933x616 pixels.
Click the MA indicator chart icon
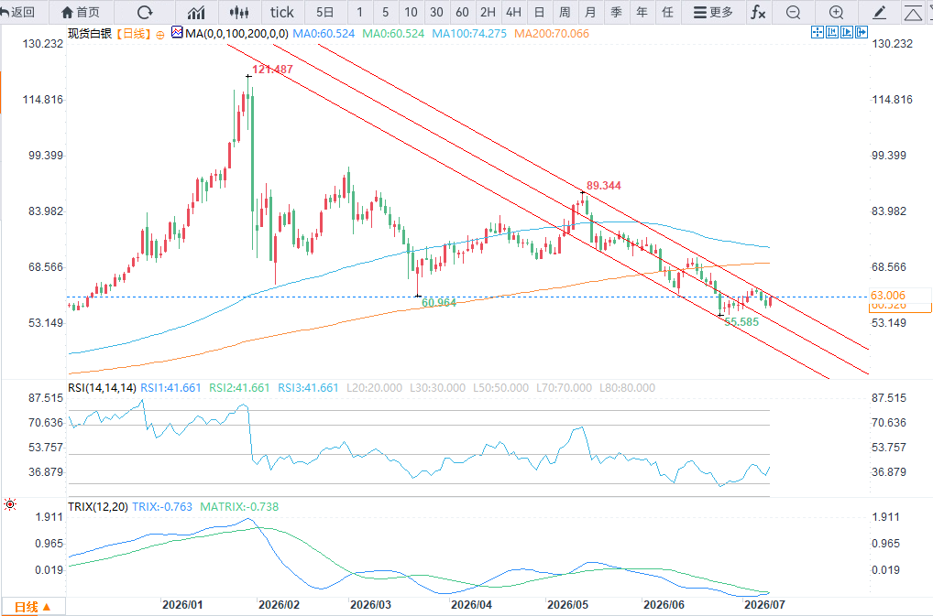pyautogui.click(x=177, y=33)
